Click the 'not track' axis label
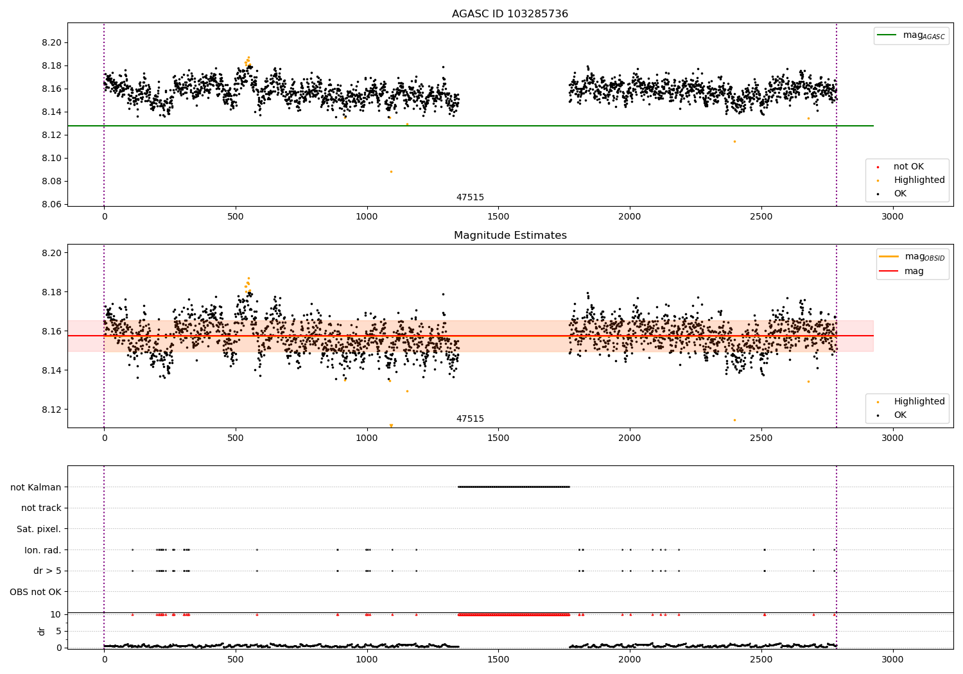 coord(41,508)
